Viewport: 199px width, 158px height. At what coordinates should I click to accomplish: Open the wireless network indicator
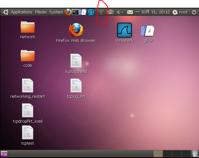(101, 12)
